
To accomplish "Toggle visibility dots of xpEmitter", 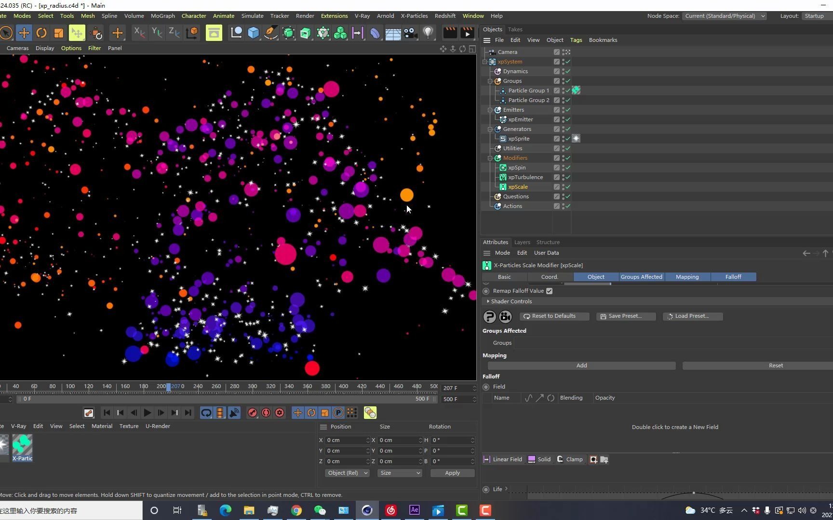I will 563,119.
